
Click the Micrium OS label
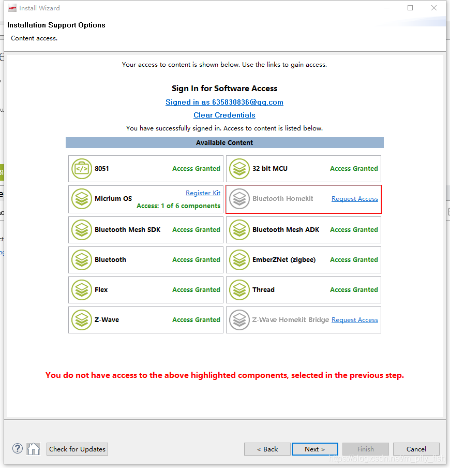tap(113, 199)
